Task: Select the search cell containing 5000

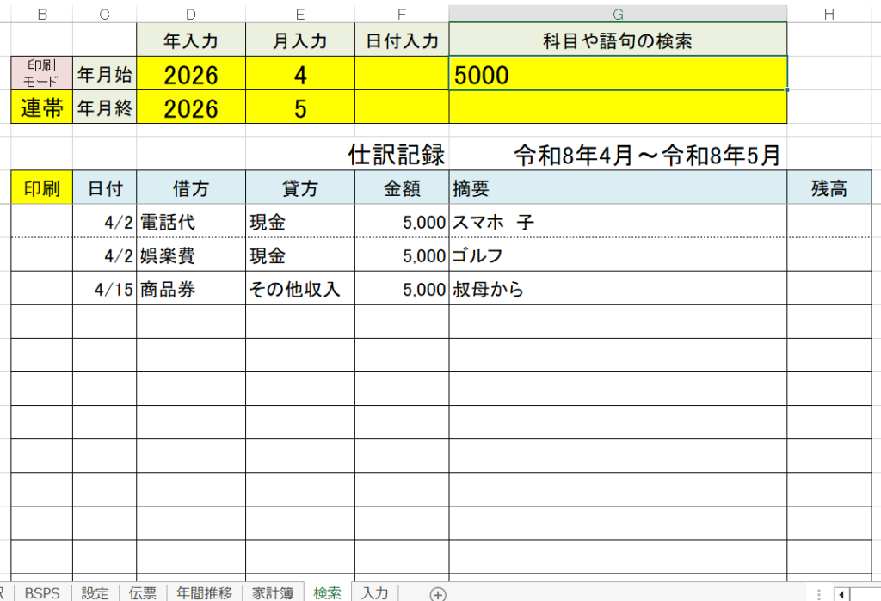Action: click(x=617, y=75)
